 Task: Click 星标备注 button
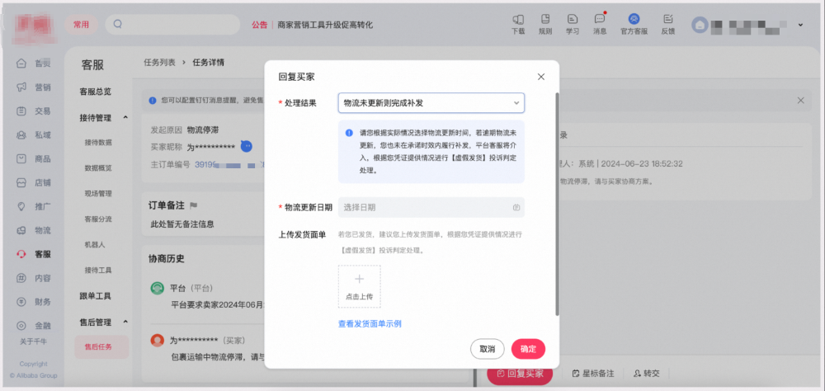(592, 374)
